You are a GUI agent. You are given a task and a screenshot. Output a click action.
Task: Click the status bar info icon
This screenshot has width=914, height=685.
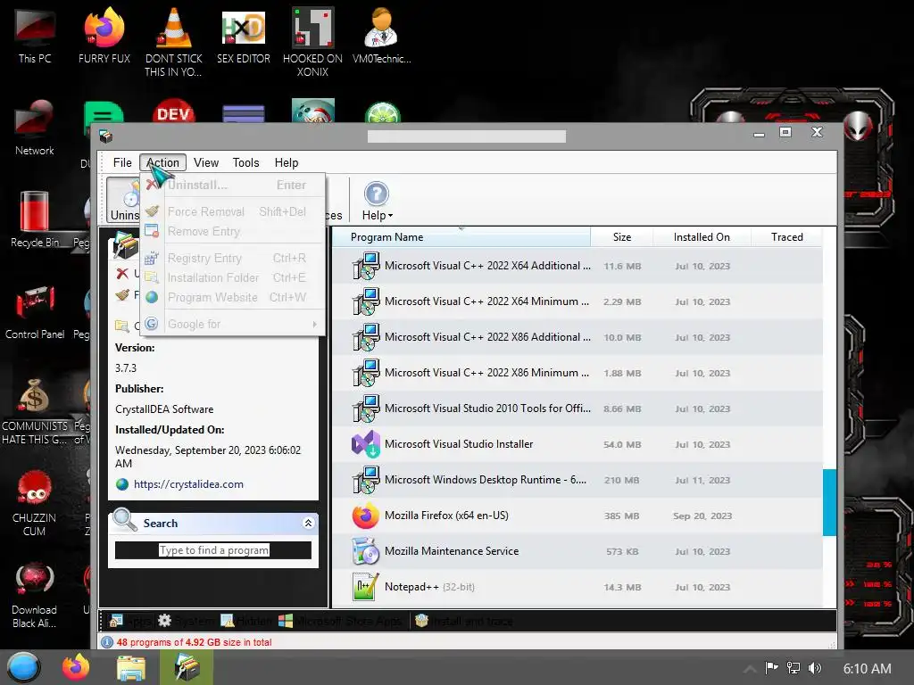[107, 642]
